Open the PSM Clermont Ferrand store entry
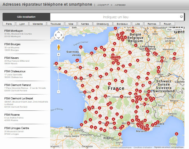Image resolution: width=189 pixels, height=149 pixels. [x=26, y=88]
